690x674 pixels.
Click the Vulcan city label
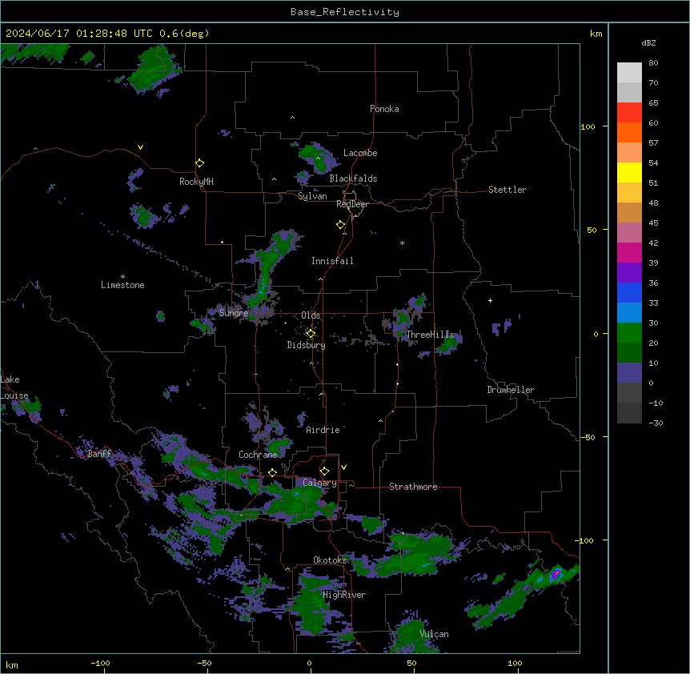pyautogui.click(x=434, y=634)
